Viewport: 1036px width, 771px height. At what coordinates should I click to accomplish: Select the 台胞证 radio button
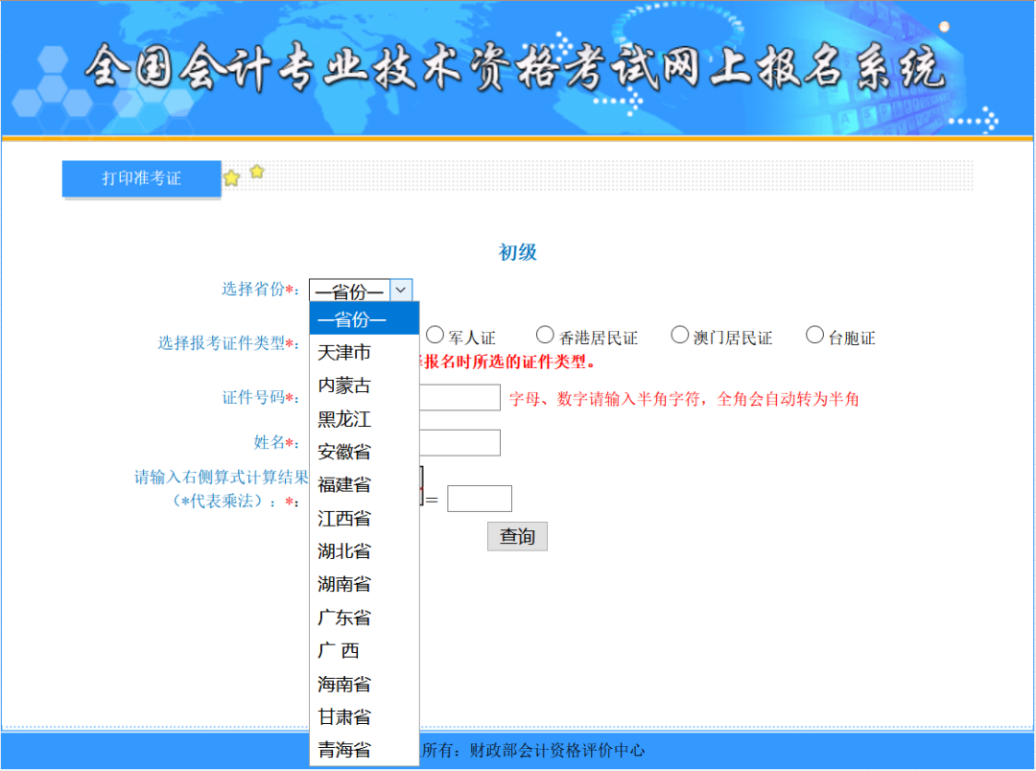click(814, 335)
